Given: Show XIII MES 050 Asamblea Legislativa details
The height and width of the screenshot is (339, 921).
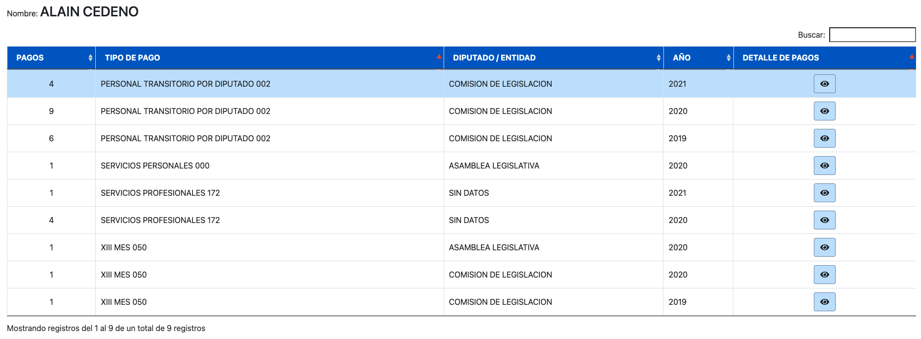Looking at the screenshot, I should [x=824, y=247].
